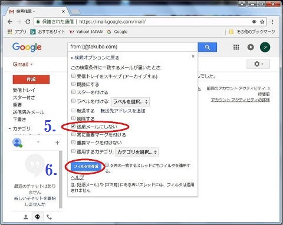The width and height of the screenshot is (283, 225).
Task: Open the カテゴリを選択 dropdown
Action: click(x=137, y=152)
